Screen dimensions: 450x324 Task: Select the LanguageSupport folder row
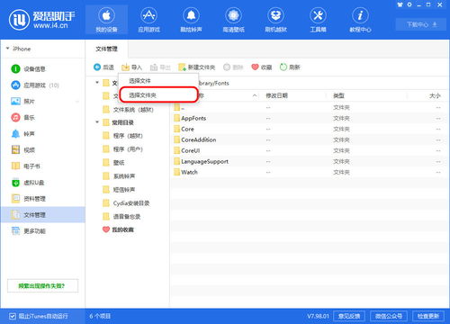(x=308, y=161)
